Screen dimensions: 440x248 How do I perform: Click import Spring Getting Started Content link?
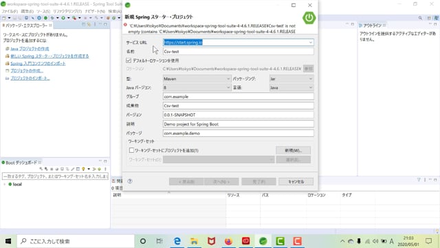38,63
